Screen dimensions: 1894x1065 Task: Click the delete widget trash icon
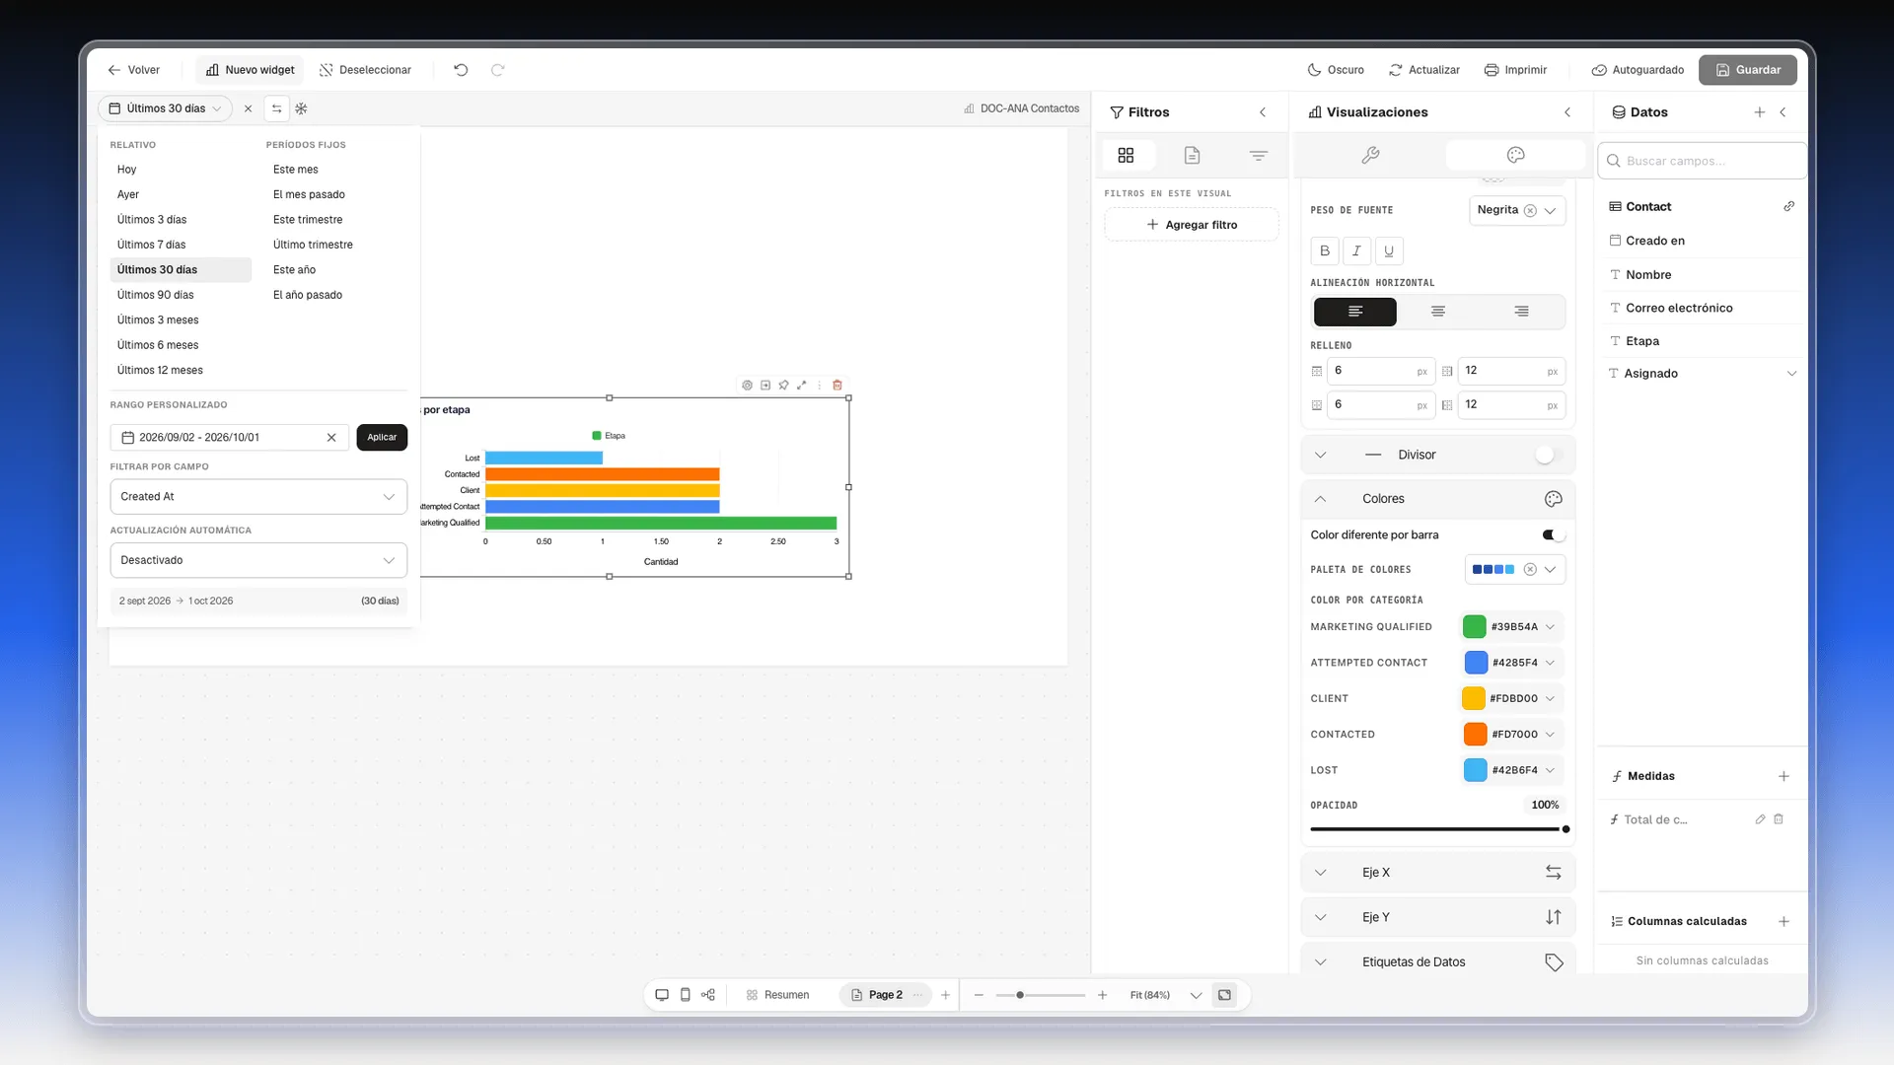tap(838, 386)
